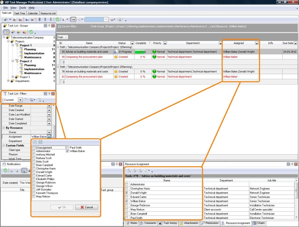Click Ok in the assignment popup

click(x=62, y=207)
